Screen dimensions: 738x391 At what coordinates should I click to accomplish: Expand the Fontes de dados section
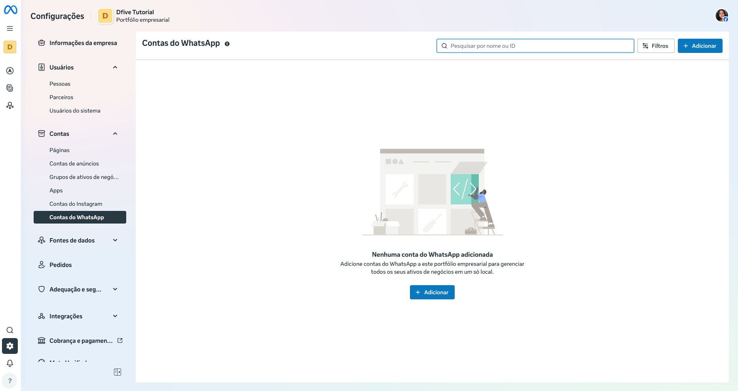pyautogui.click(x=115, y=241)
